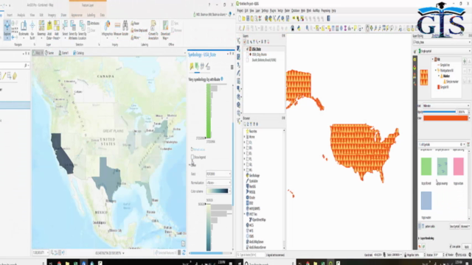Select Simple marker in symbol layer tree
This screenshot has width=472, height=265.
(x=451, y=82)
